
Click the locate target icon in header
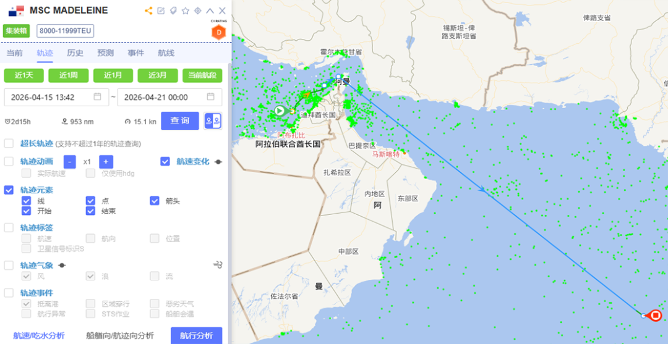[198, 10]
